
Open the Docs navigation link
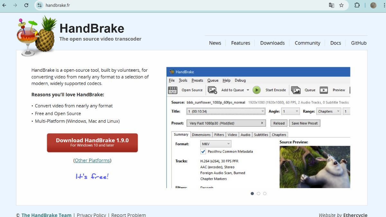pyautogui.click(x=335, y=43)
